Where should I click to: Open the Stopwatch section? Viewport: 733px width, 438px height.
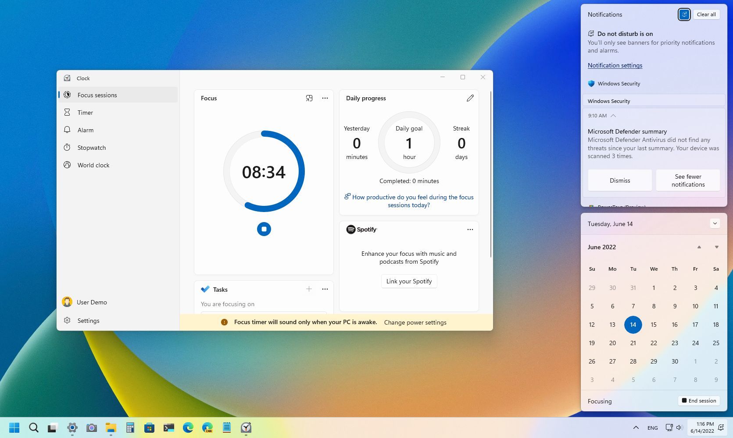[x=91, y=148]
